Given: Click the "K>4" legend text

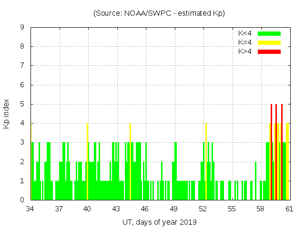Looking at the screenshot, I should coord(244,52).
